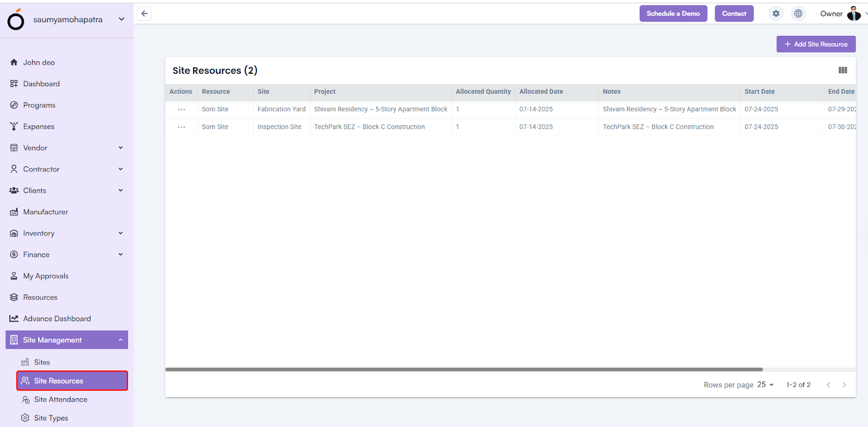Image resolution: width=868 pixels, height=427 pixels.
Task: Click the Site Types gear icon
Action: pos(25,418)
